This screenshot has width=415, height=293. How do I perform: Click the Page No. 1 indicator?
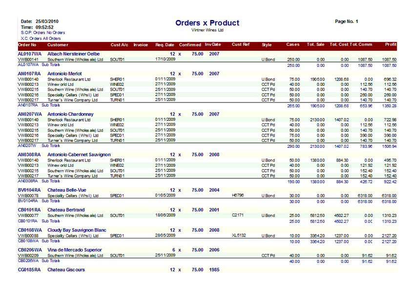click(347, 21)
